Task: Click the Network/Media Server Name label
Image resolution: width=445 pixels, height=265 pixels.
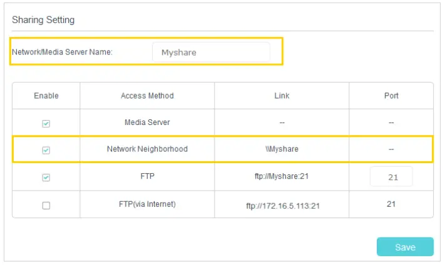Action: point(63,52)
